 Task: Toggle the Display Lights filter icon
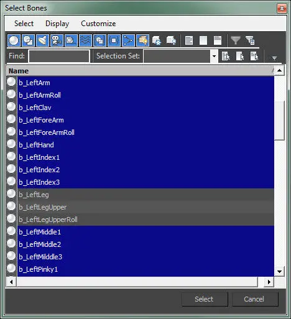(42, 40)
